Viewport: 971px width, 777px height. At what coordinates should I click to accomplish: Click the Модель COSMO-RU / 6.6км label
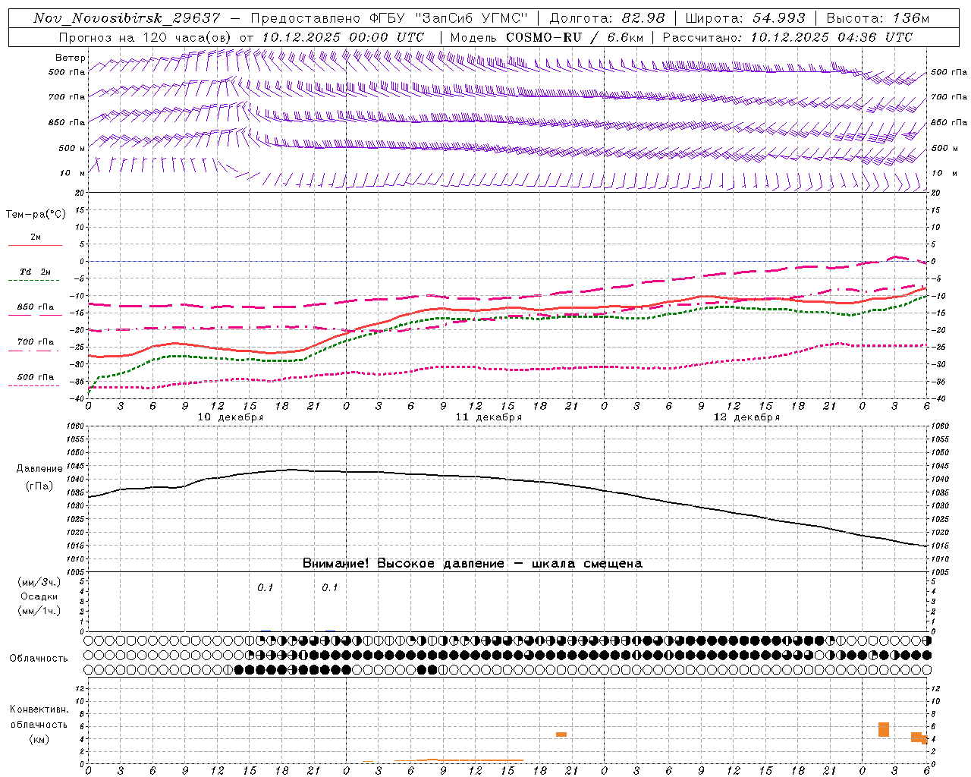[547, 37]
